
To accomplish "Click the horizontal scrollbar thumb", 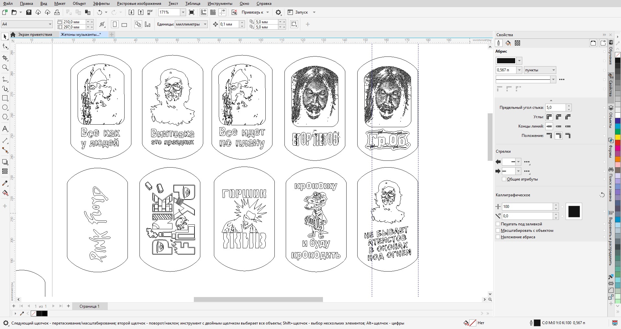I will coord(258,299).
